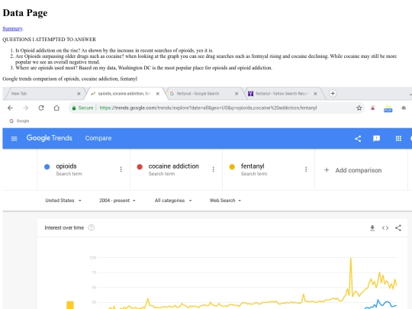Image resolution: width=412 pixels, height=309 pixels.
Task: Click the yellow average bar in chart
Action: click(x=70, y=305)
